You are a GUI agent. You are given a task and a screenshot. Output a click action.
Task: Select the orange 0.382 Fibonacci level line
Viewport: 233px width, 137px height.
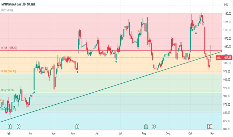[111, 74]
